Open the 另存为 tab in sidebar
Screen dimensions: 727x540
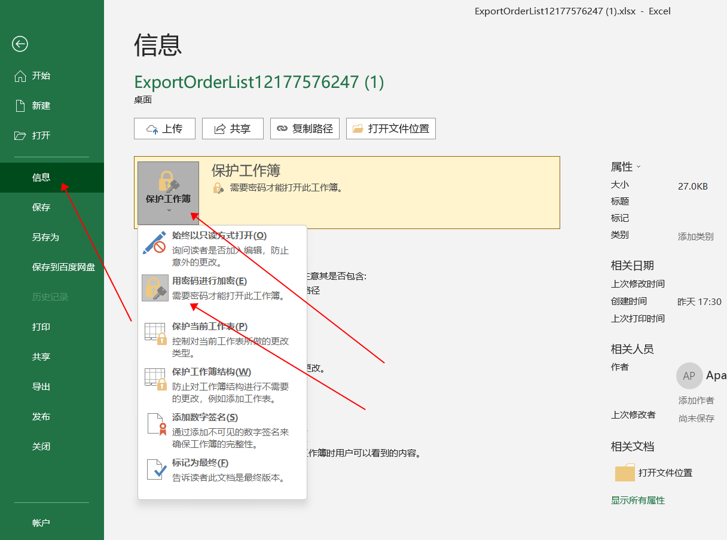coord(45,237)
